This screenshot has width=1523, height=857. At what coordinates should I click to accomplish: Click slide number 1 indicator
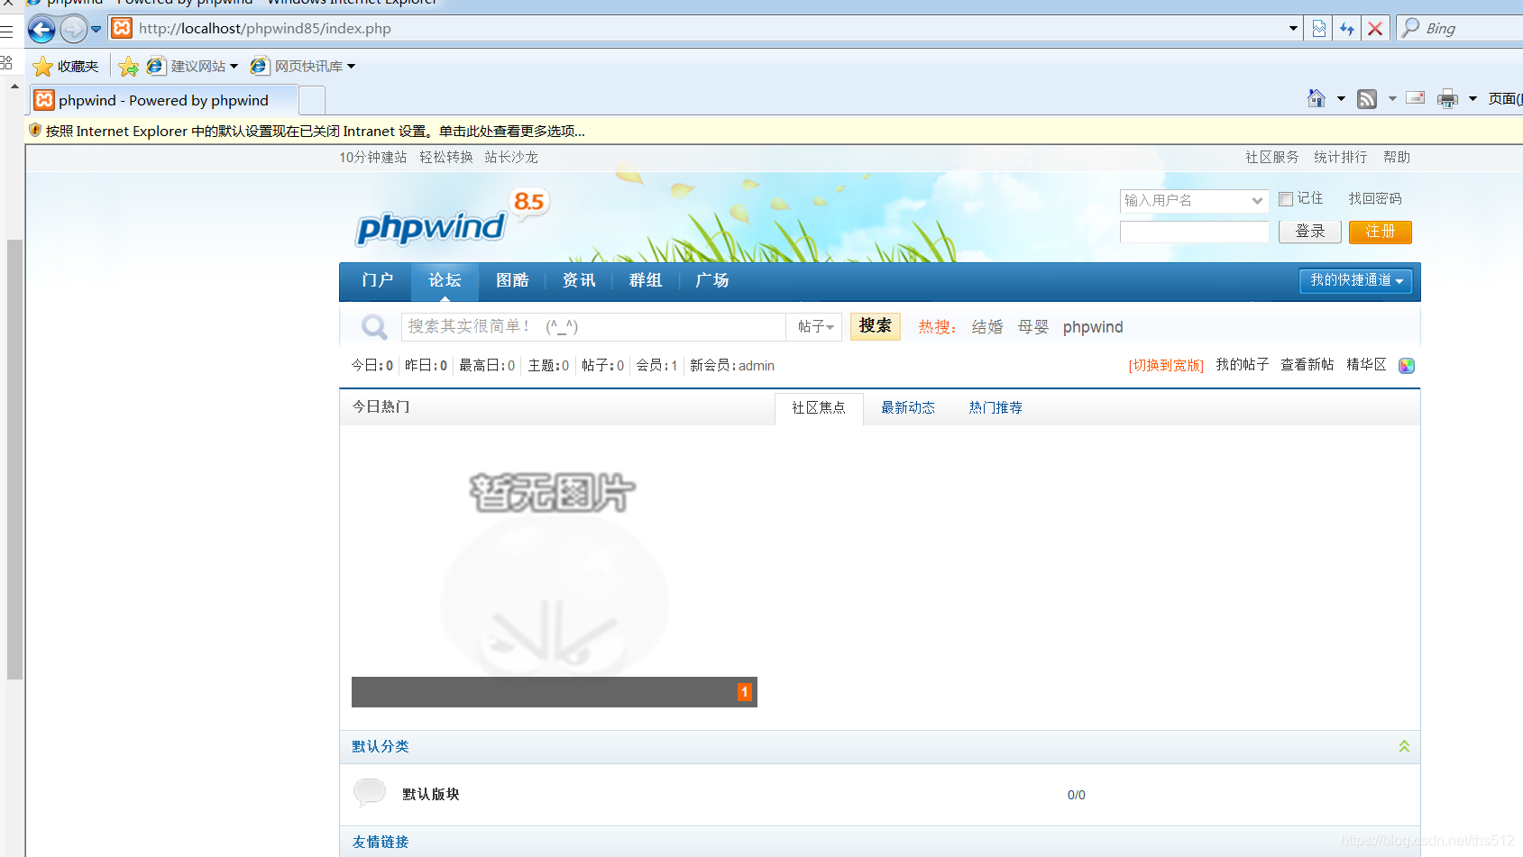coord(744,691)
